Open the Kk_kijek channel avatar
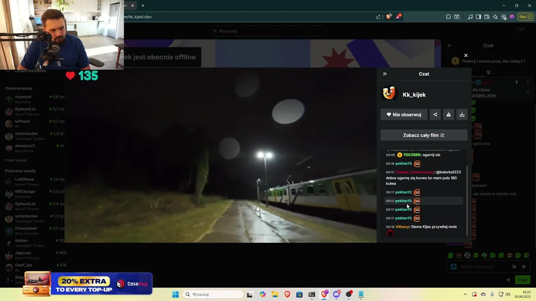The height and width of the screenshot is (301, 536). point(389,94)
